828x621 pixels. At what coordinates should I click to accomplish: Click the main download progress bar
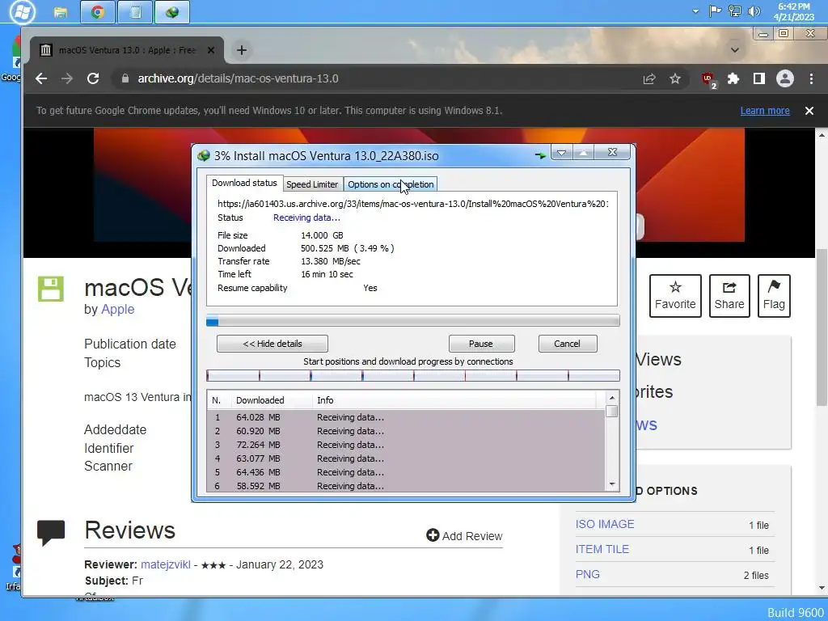click(413, 320)
